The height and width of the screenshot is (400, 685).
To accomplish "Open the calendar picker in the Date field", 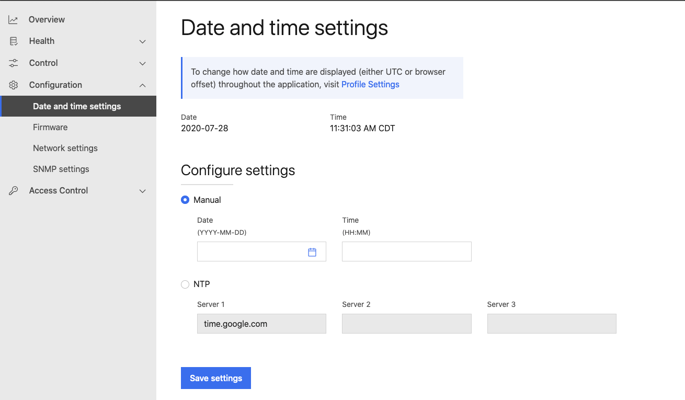I will [x=312, y=252].
